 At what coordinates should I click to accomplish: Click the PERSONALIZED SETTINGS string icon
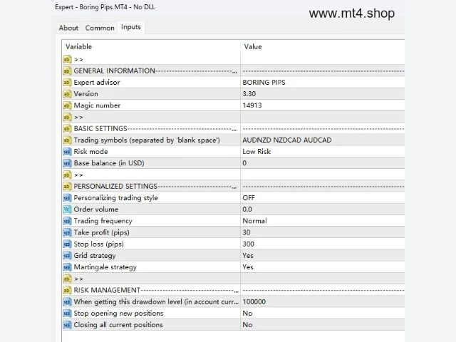click(x=67, y=186)
